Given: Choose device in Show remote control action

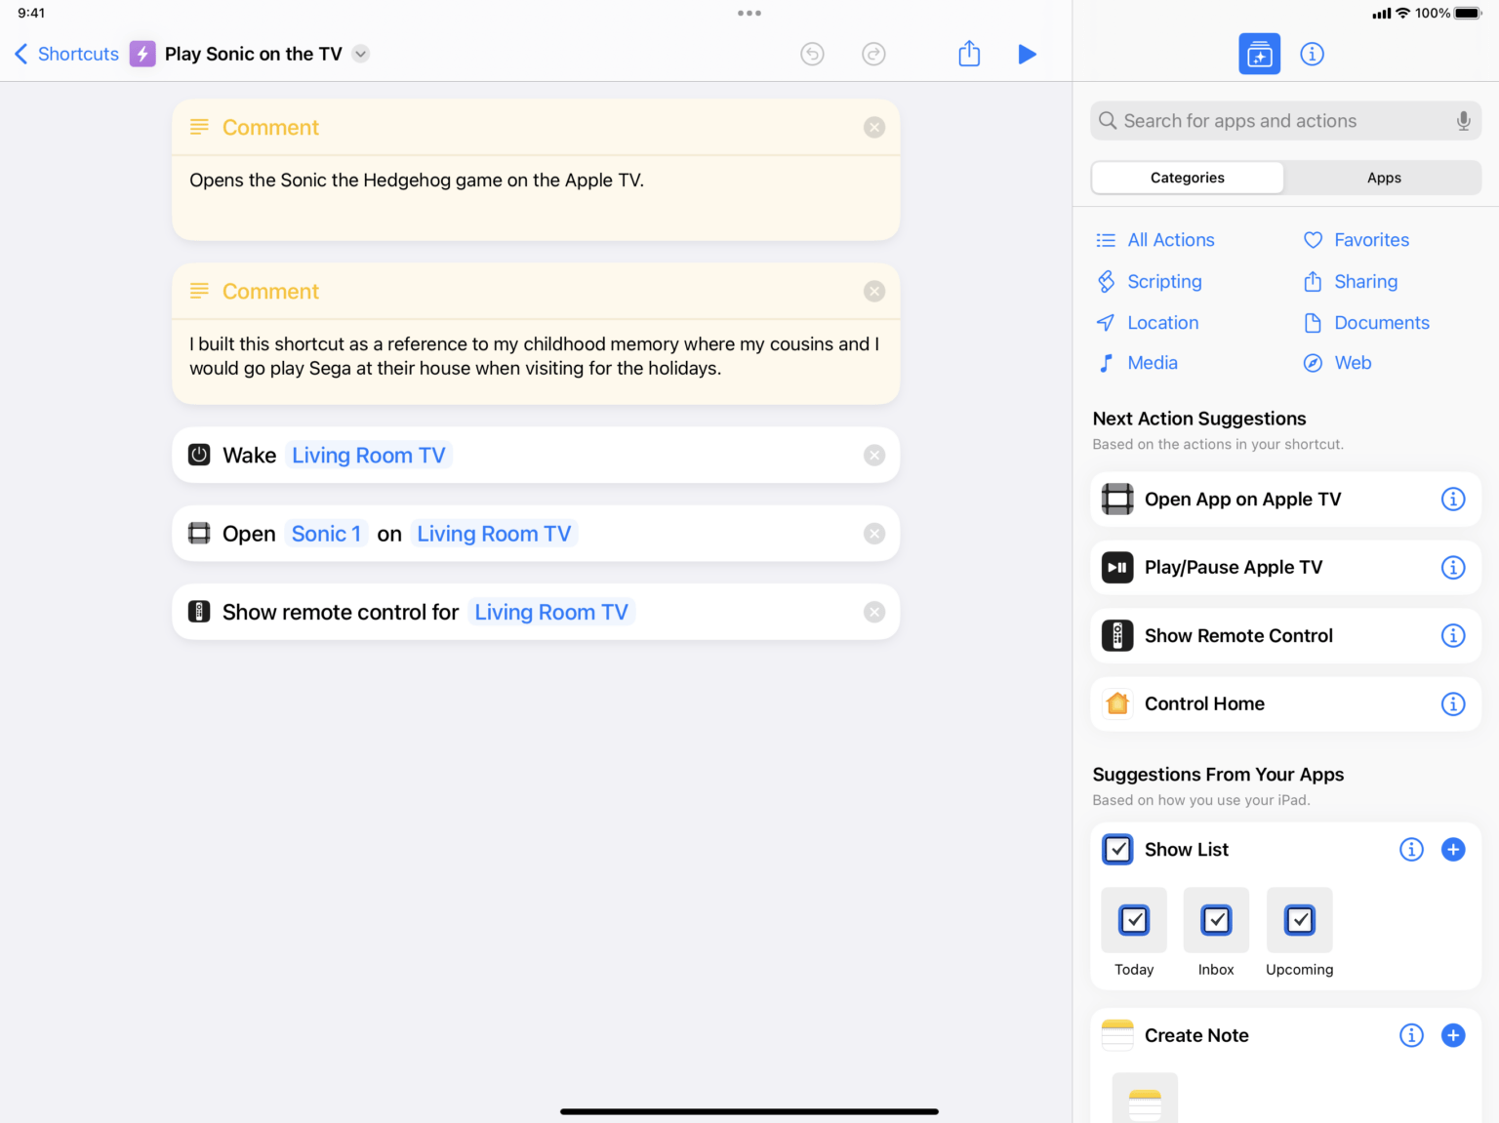Looking at the screenshot, I should pyautogui.click(x=550, y=613).
